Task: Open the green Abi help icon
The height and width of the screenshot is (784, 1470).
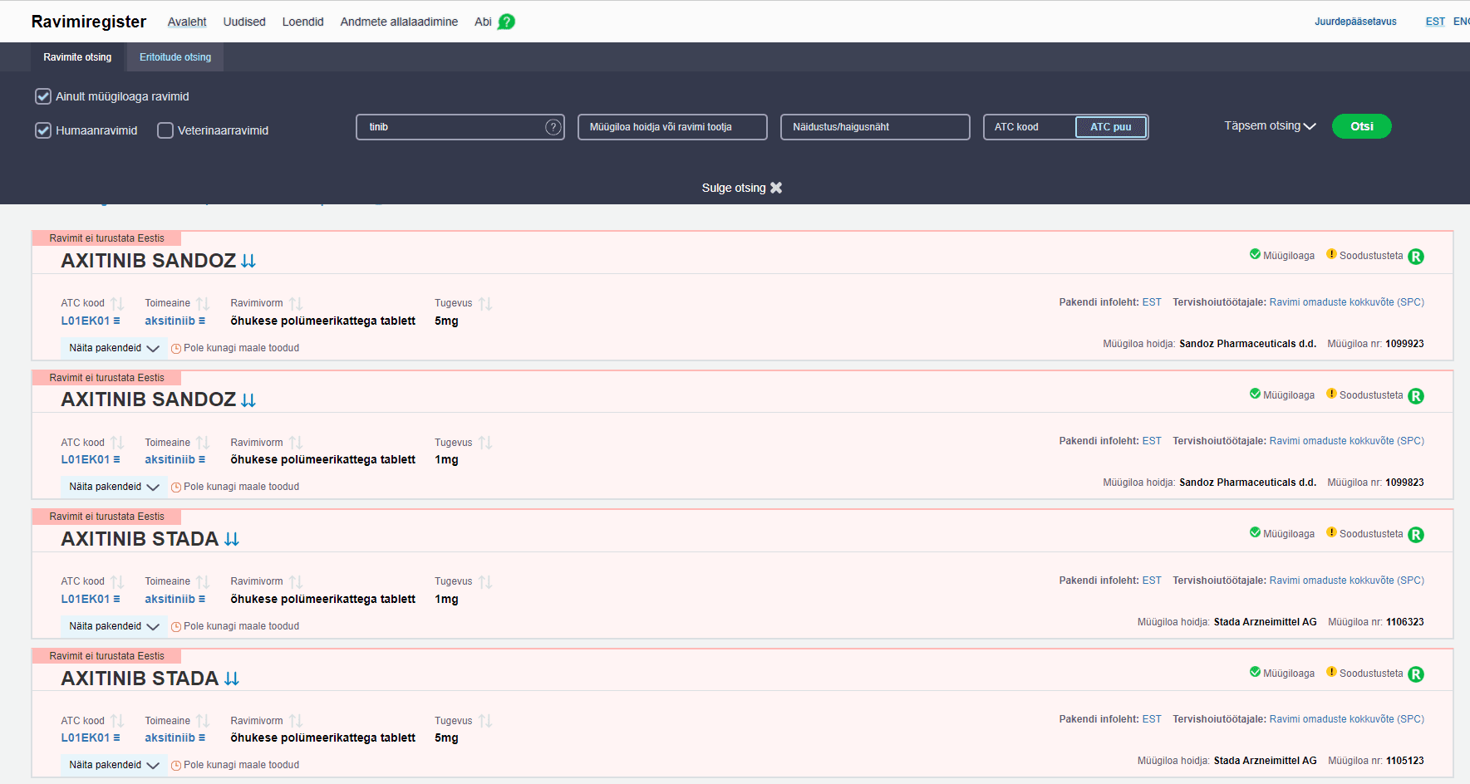Action: [x=506, y=22]
